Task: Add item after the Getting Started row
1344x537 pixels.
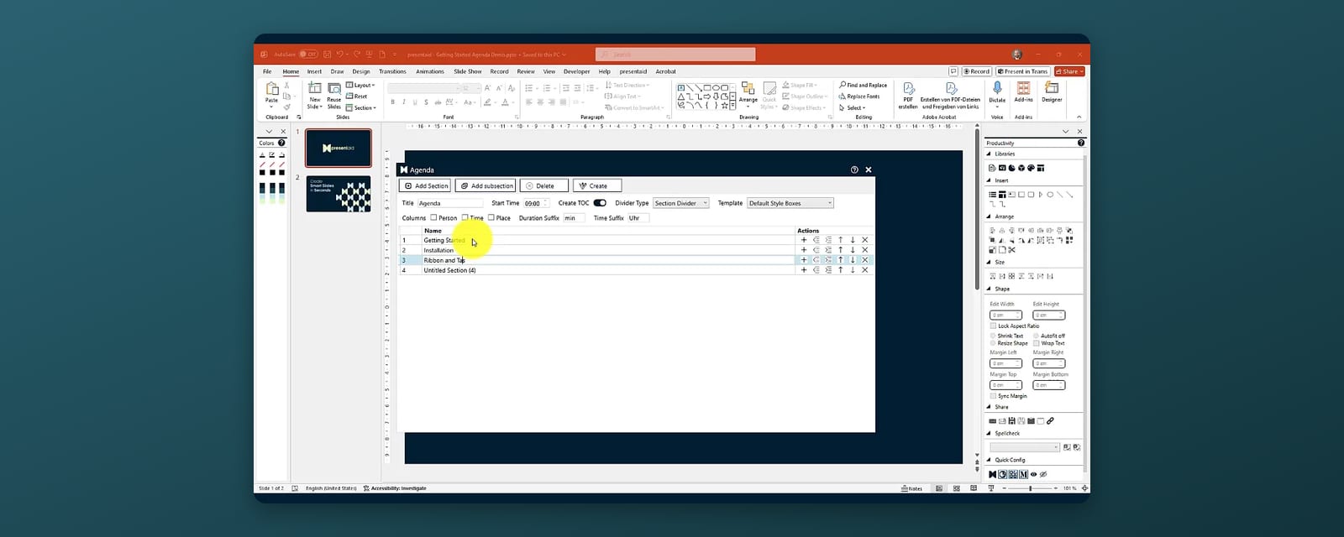Action: (x=804, y=240)
